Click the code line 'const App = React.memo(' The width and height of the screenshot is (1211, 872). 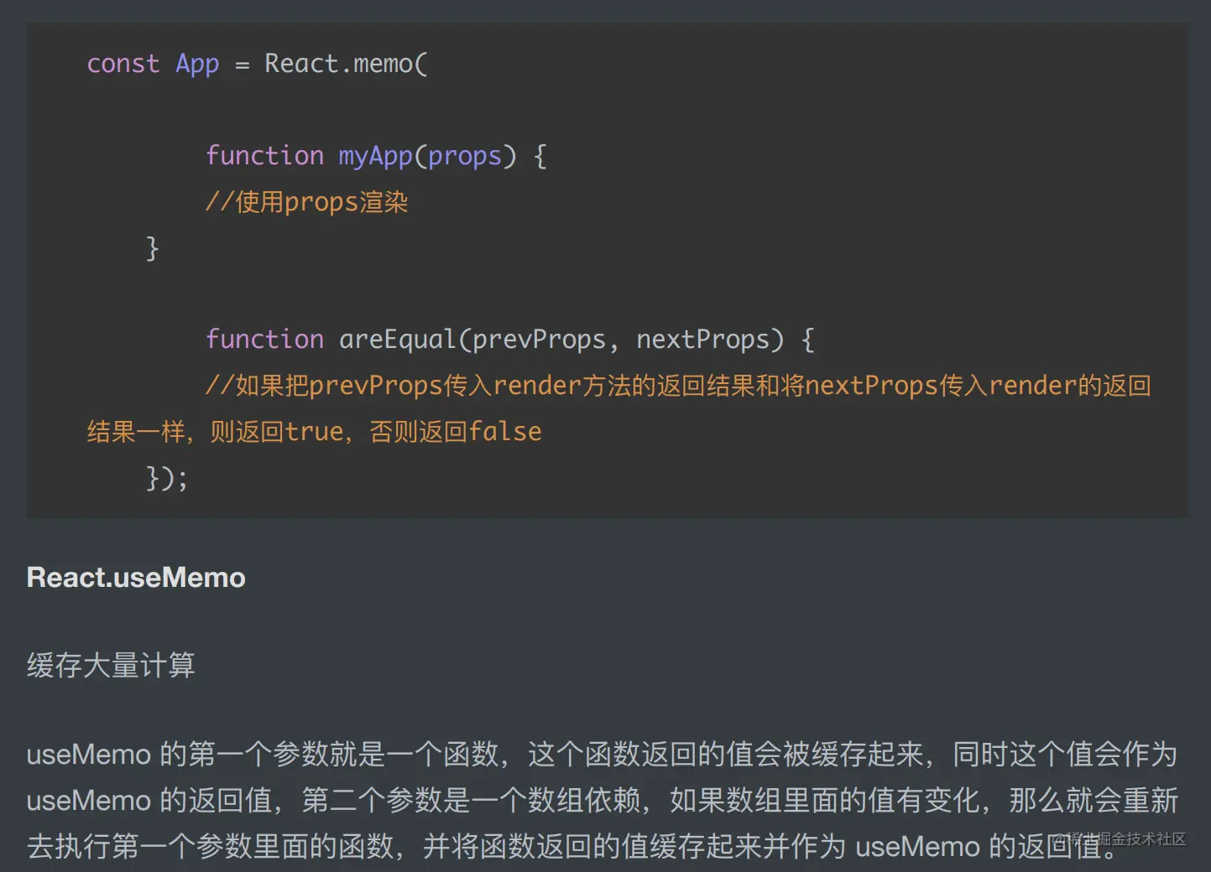point(257,65)
